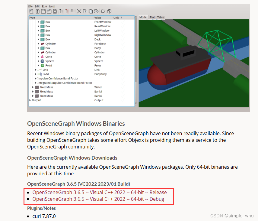Open OpenSceneGraph 3.6.5 64-bit Release download

point(100,192)
